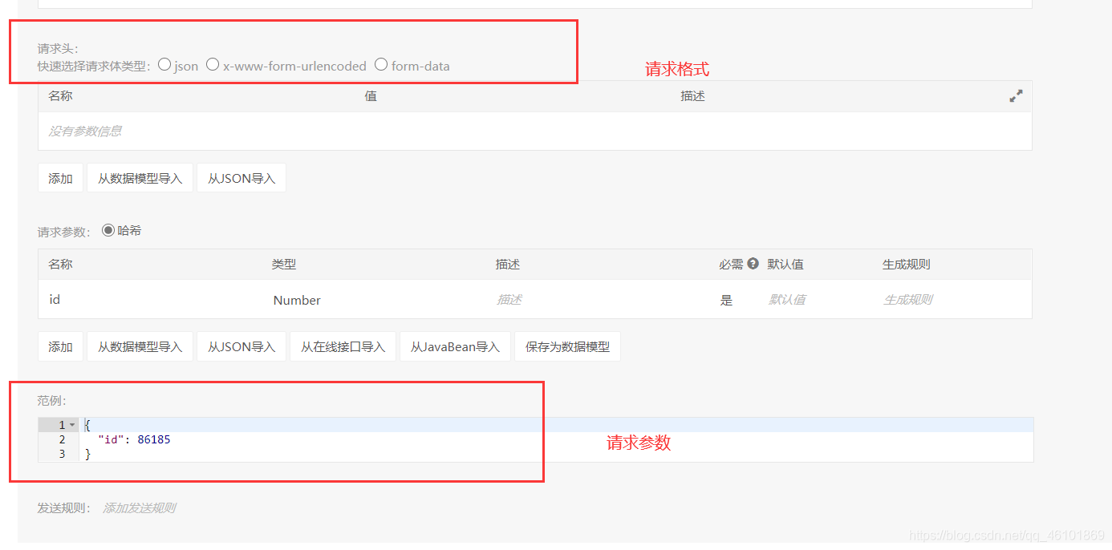The width and height of the screenshot is (1112, 550).
Task: Click the help icon next to 必需
Action: pos(753,264)
